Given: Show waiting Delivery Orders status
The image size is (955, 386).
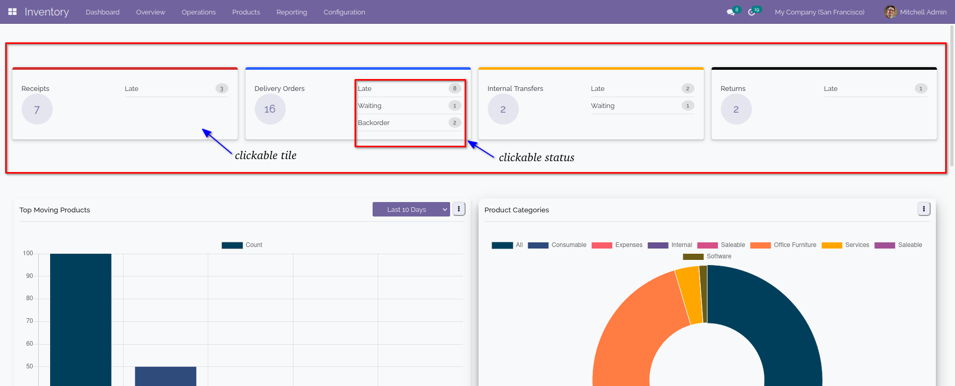Looking at the screenshot, I should pos(409,105).
